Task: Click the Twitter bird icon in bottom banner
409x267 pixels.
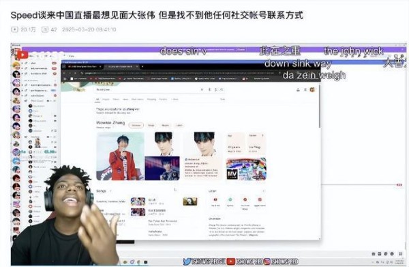Action: tap(187, 262)
